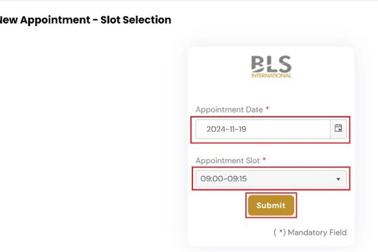378x252 pixels.
Task: Click the word Field in the mandatory note
Action: (x=338, y=232)
